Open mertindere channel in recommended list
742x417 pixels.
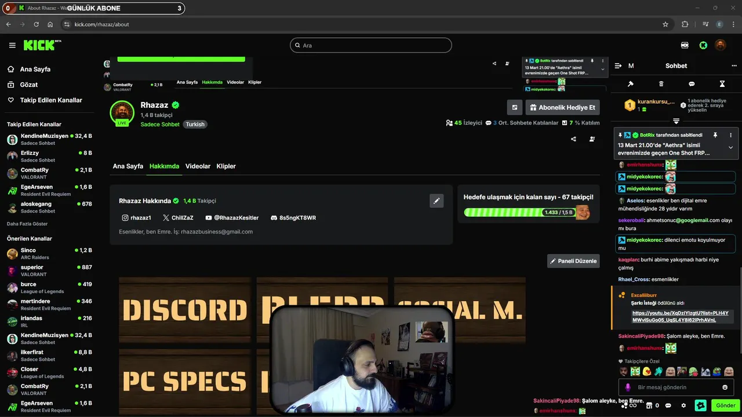click(49, 305)
